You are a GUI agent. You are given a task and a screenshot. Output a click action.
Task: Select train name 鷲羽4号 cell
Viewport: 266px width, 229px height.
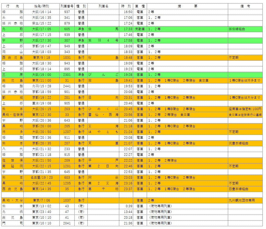[103, 41]
